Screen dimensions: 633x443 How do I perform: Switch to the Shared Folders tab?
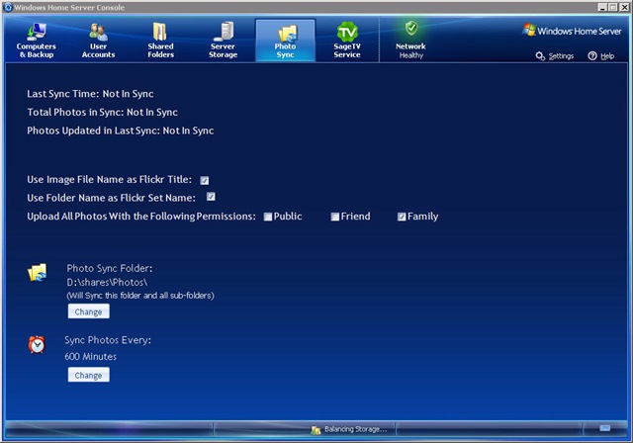point(160,41)
